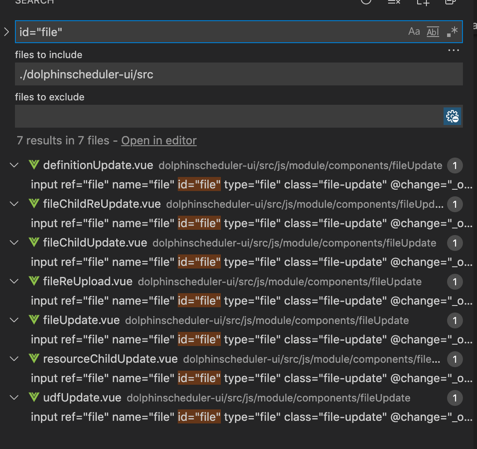This screenshot has height=449, width=477.
Task: Click result count badge for fileReUpload.vue
Action: (x=455, y=282)
